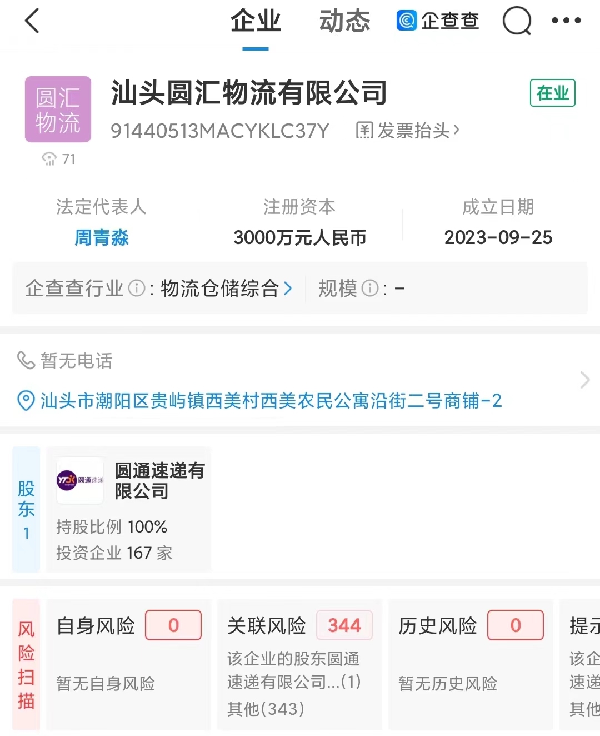This screenshot has height=736, width=600.
Task: Open the search magnifier icon
Action: coord(517,21)
